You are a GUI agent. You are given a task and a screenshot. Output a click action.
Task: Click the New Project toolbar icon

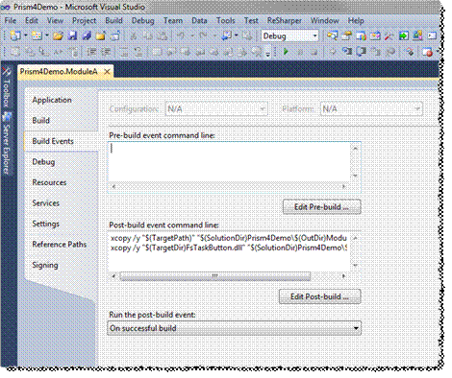[15, 35]
